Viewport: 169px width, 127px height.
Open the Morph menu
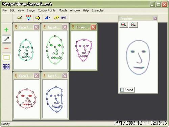click(63, 10)
